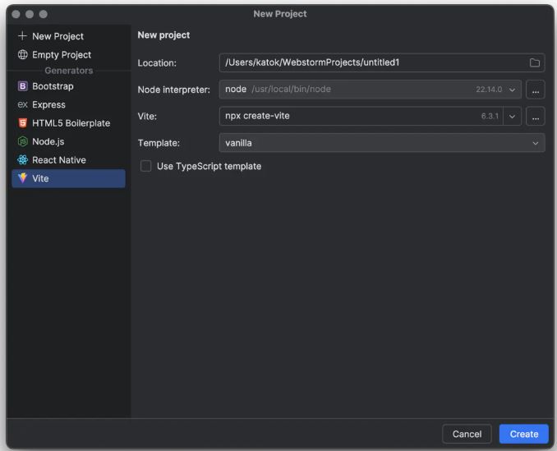Select the Vite generator entry

pos(68,178)
